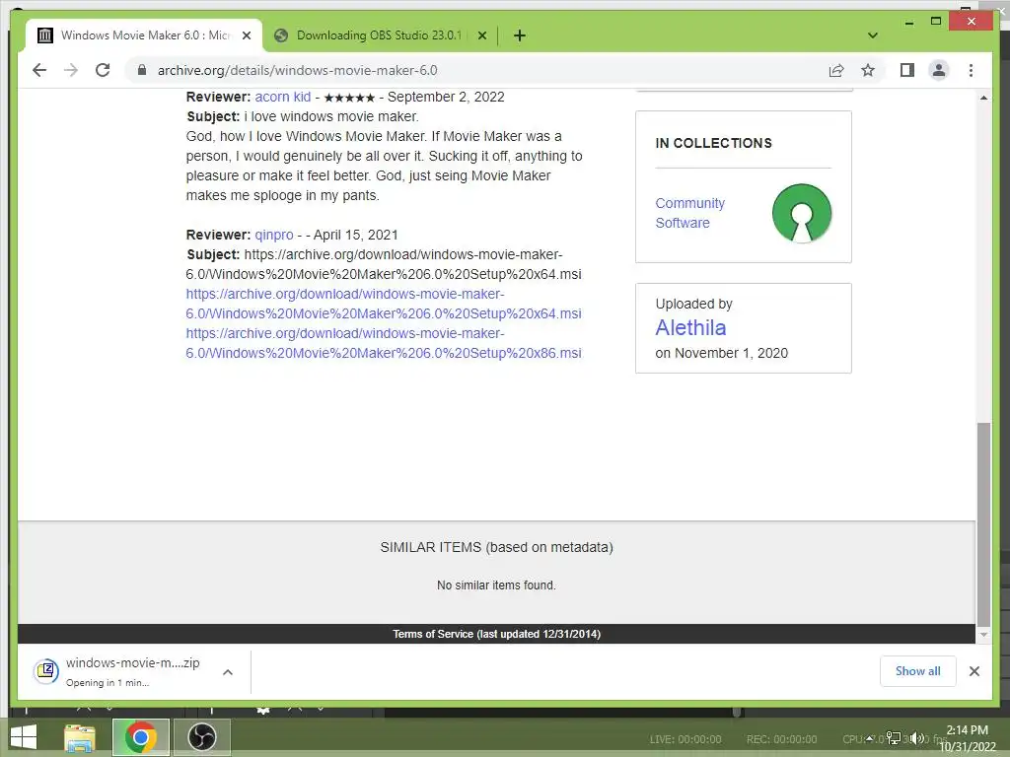Click the upload date 'on November 1, 2020'
This screenshot has height=757, width=1010.
(x=721, y=353)
